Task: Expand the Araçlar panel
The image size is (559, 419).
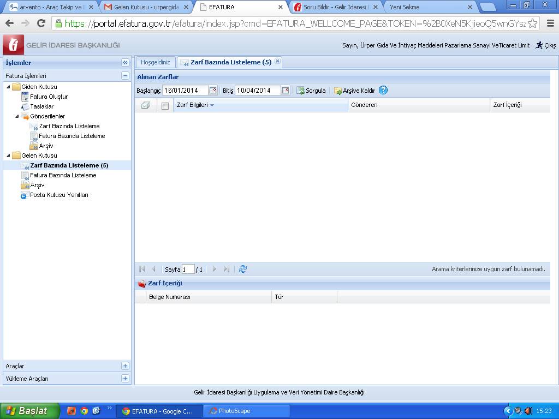Action: (125, 366)
